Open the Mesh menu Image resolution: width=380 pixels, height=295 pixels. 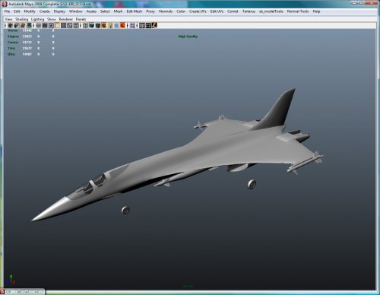pos(118,11)
